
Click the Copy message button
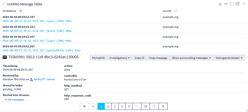tap(158, 58)
